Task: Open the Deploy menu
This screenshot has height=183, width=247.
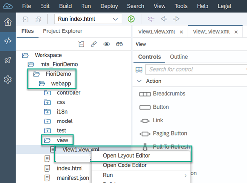Action: click(x=109, y=6)
